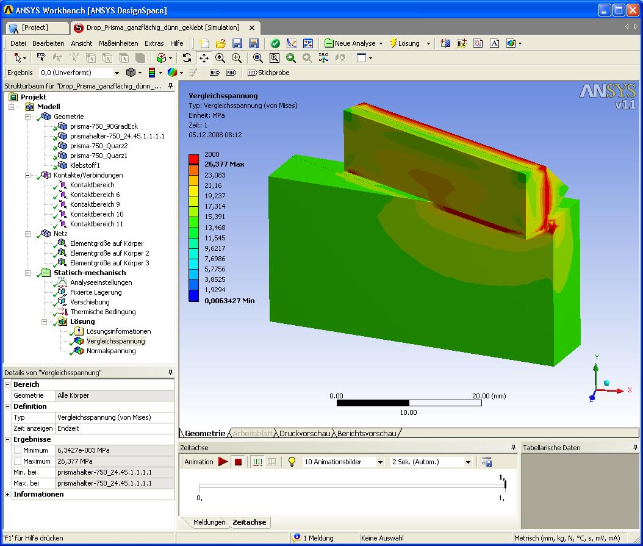Select Kontaktbereich 10 in the tree

(97, 214)
